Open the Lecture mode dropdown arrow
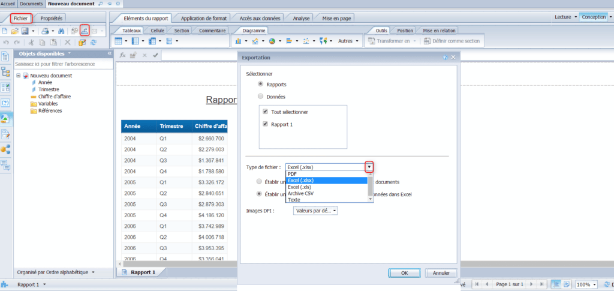This screenshot has height=291, width=614. pyautogui.click(x=575, y=17)
